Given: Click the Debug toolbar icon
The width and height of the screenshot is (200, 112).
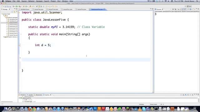Looking at the screenshot, I should [13, 6].
